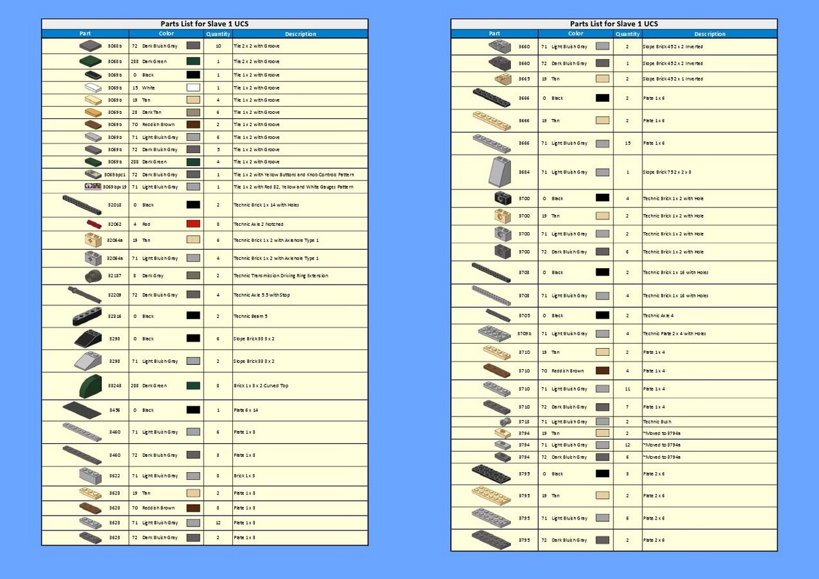Click part number 3456
This screenshot has height=579, width=819.
click(115, 410)
